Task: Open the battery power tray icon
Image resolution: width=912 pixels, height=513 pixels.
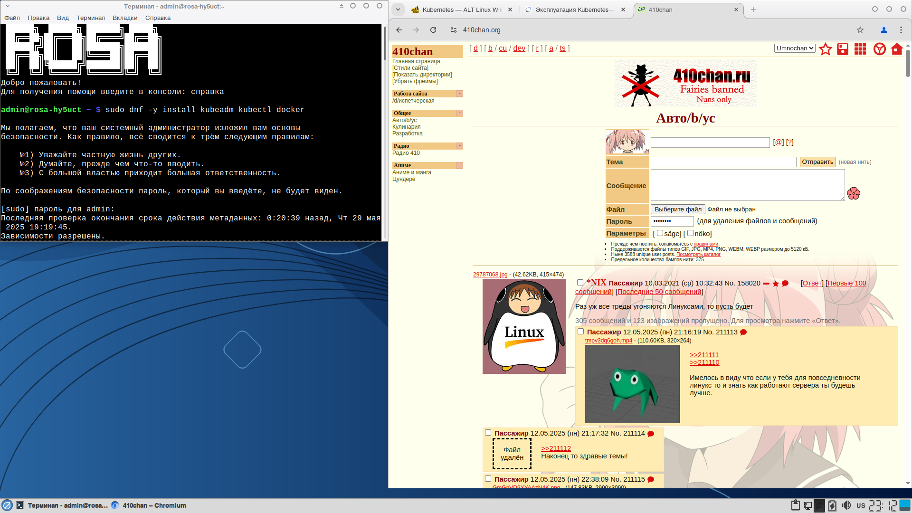Action: point(832,505)
